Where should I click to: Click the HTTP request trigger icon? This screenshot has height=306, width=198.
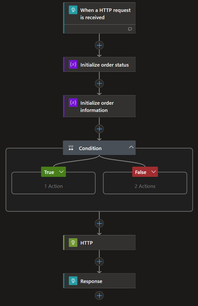click(73, 10)
